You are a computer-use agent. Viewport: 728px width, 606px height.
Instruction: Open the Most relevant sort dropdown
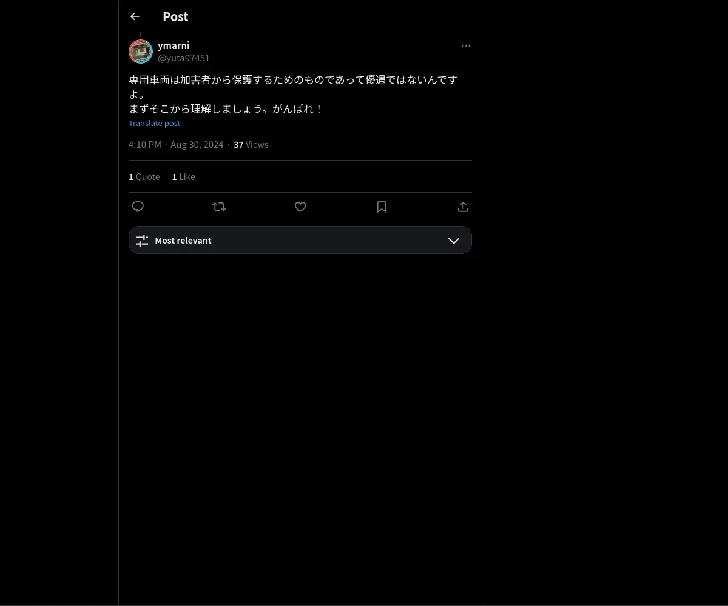coord(300,240)
